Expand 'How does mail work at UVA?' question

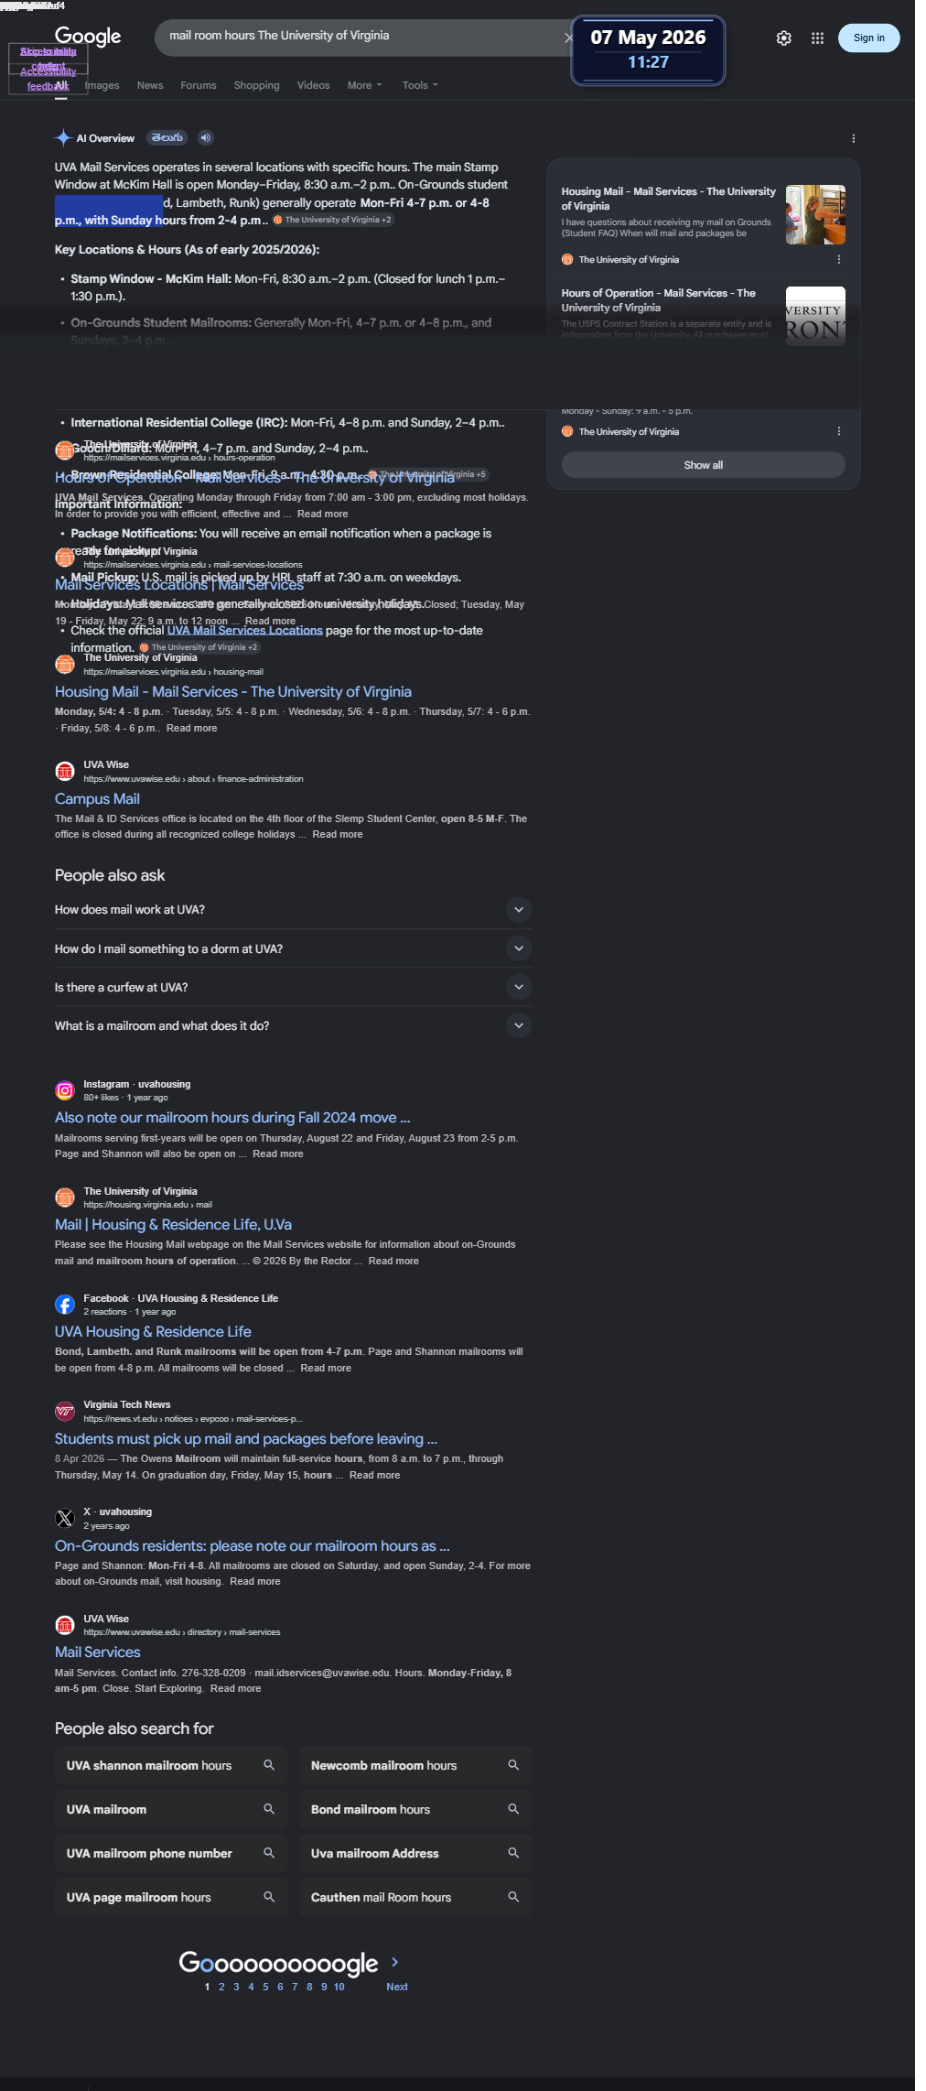point(293,909)
